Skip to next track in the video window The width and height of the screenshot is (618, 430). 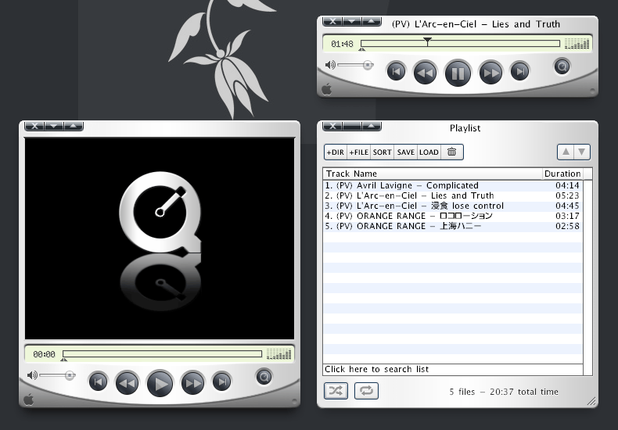point(222,382)
